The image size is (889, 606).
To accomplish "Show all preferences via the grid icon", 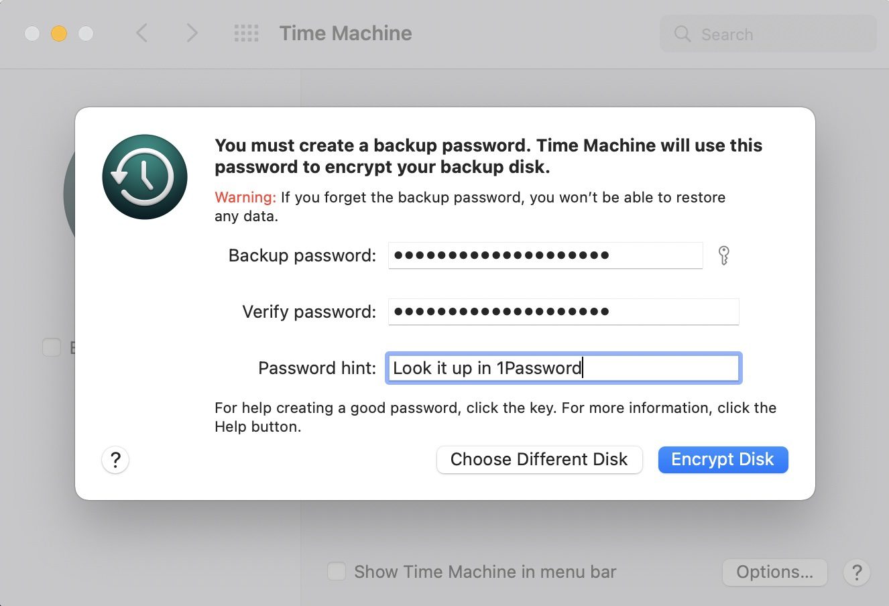I will pyautogui.click(x=246, y=34).
